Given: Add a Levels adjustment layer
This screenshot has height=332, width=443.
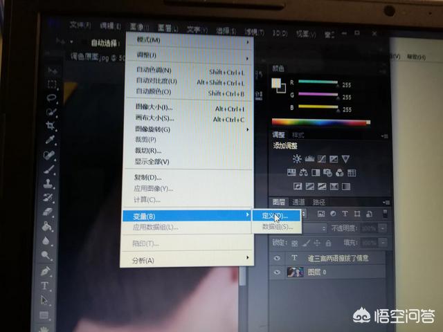Looking at the screenshot, I should click(309, 158).
